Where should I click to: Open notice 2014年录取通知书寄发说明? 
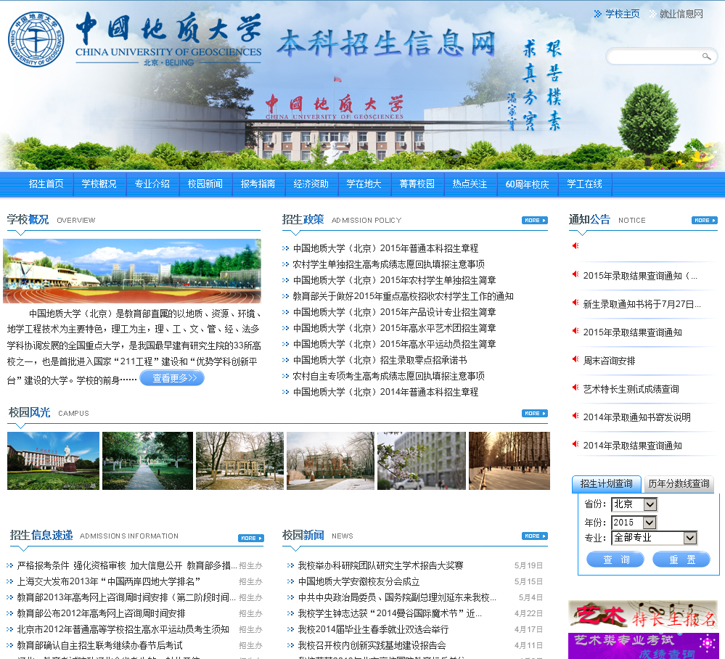click(x=636, y=417)
